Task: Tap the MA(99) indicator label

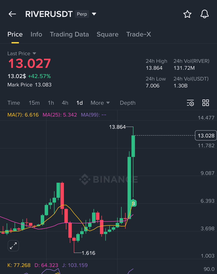Action: tap(94, 115)
